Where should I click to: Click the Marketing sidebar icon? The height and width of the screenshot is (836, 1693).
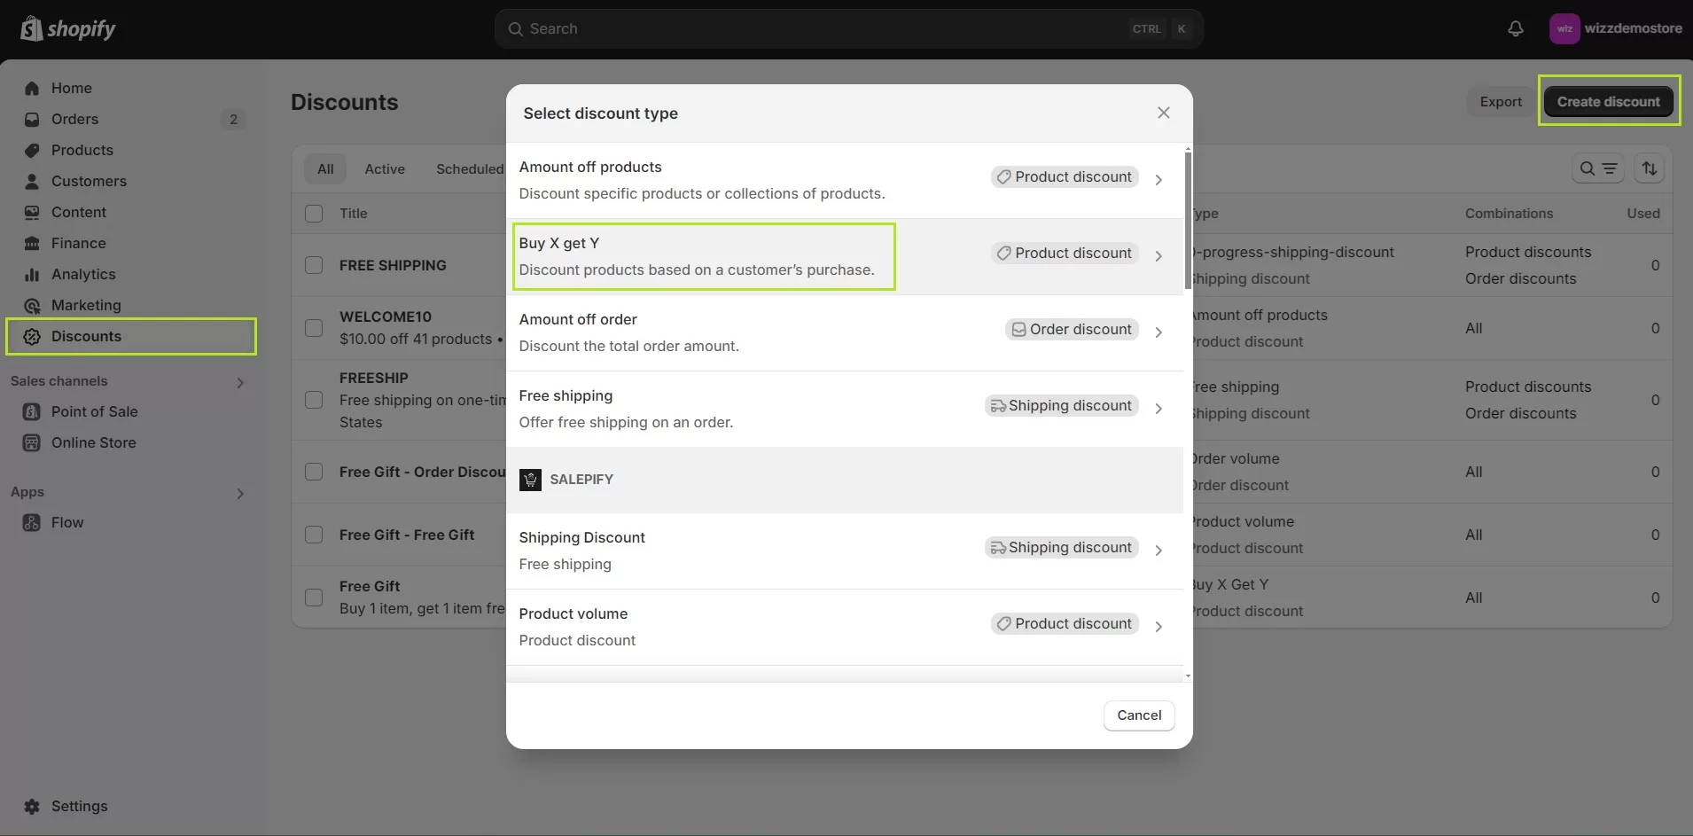[x=32, y=305]
